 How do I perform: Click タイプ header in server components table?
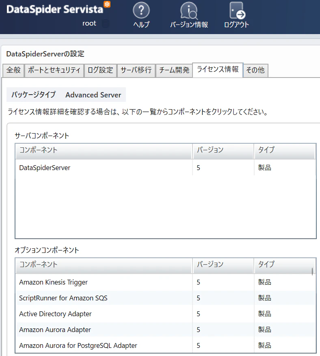[x=285, y=151]
